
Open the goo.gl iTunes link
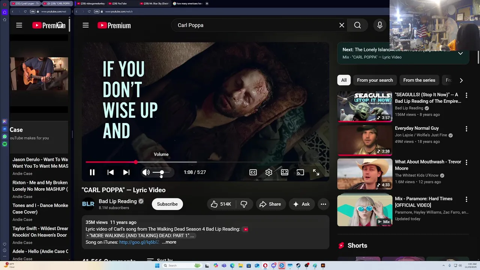[139, 242]
